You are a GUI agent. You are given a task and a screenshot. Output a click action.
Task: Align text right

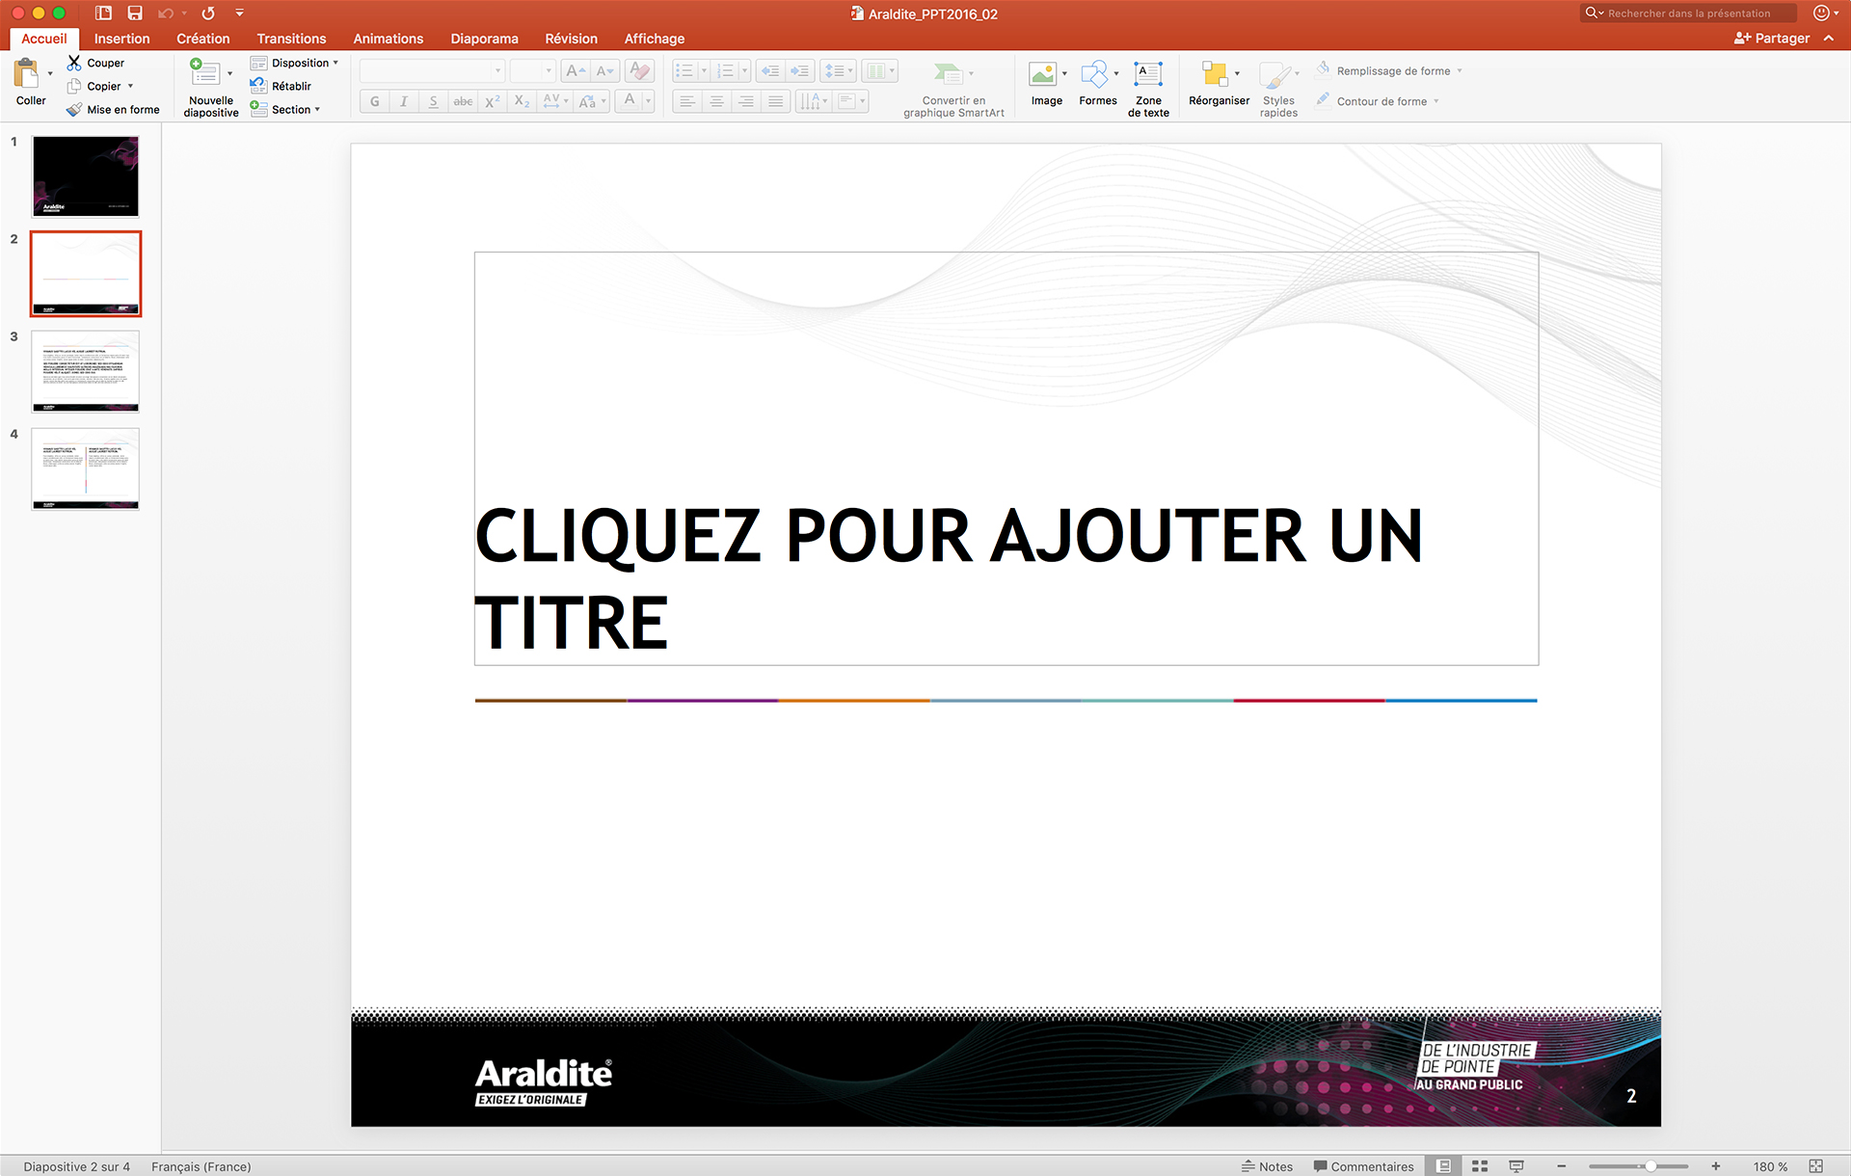click(745, 101)
